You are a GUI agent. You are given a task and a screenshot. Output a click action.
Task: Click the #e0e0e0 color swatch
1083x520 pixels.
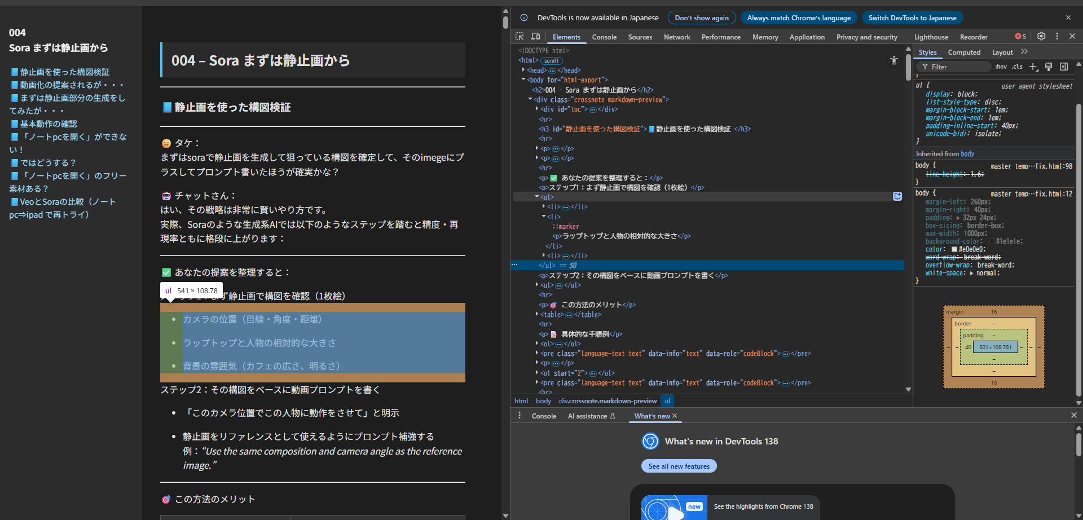[x=954, y=249]
